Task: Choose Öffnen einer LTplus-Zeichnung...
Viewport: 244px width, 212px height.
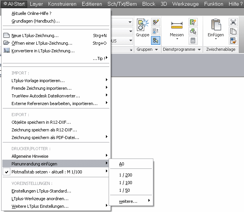Action: click(56, 43)
